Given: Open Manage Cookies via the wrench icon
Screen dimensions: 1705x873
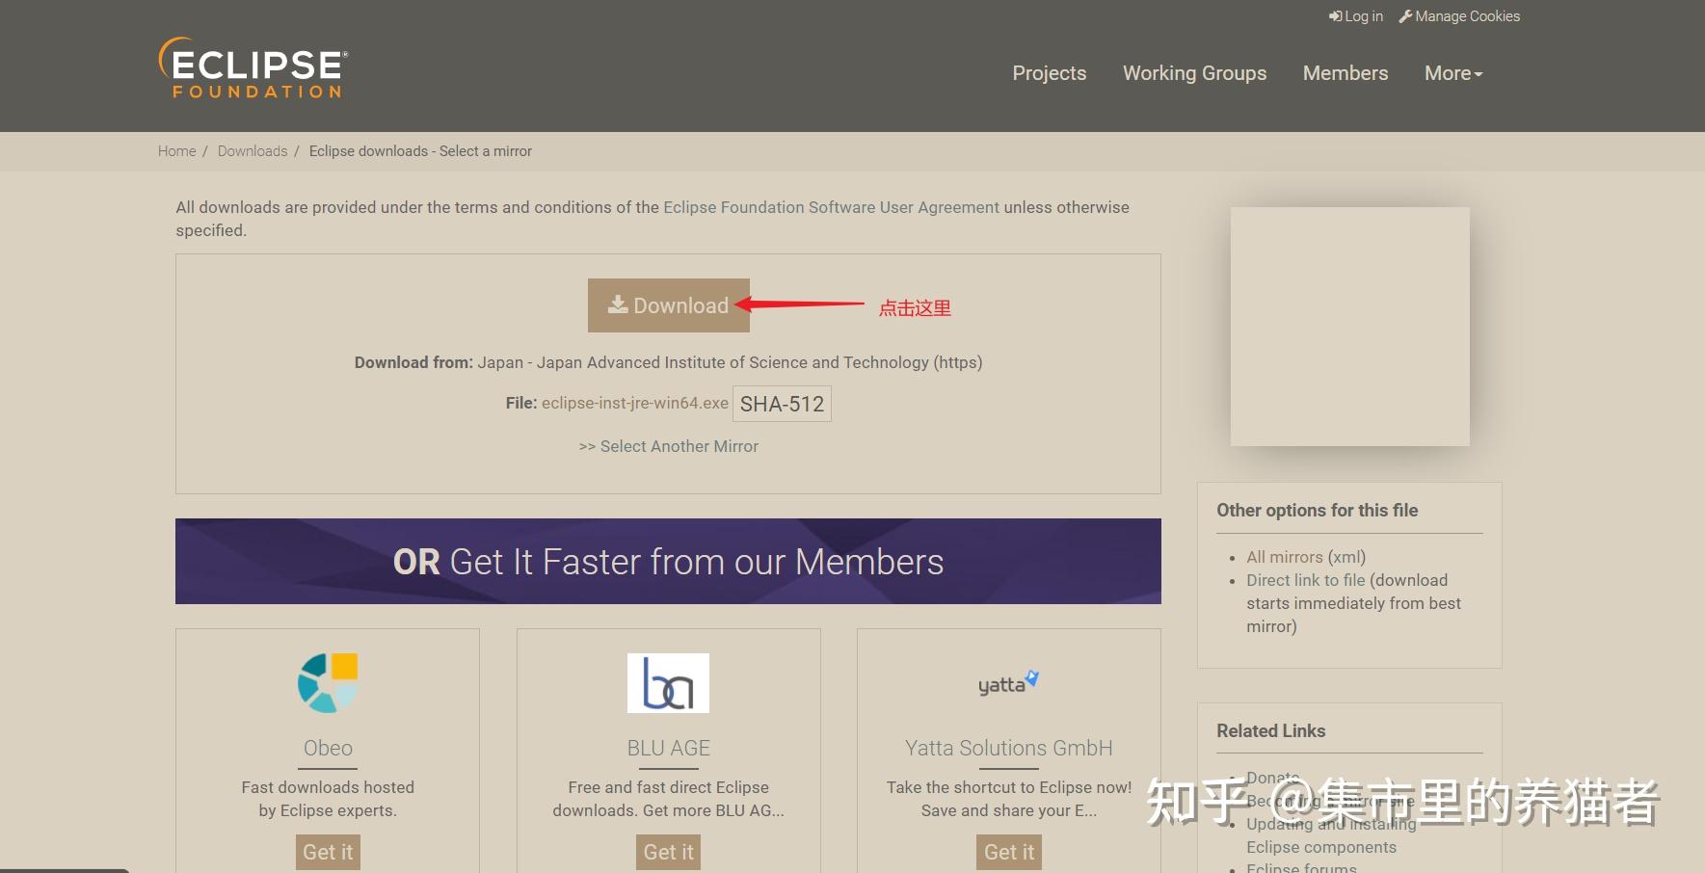Looking at the screenshot, I should click(x=1406, y=16).
